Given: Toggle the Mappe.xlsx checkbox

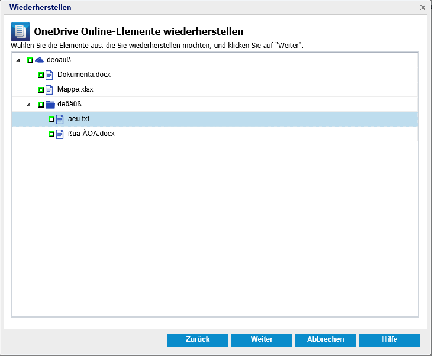Looking at the screenshot, I should coord(41,90).
